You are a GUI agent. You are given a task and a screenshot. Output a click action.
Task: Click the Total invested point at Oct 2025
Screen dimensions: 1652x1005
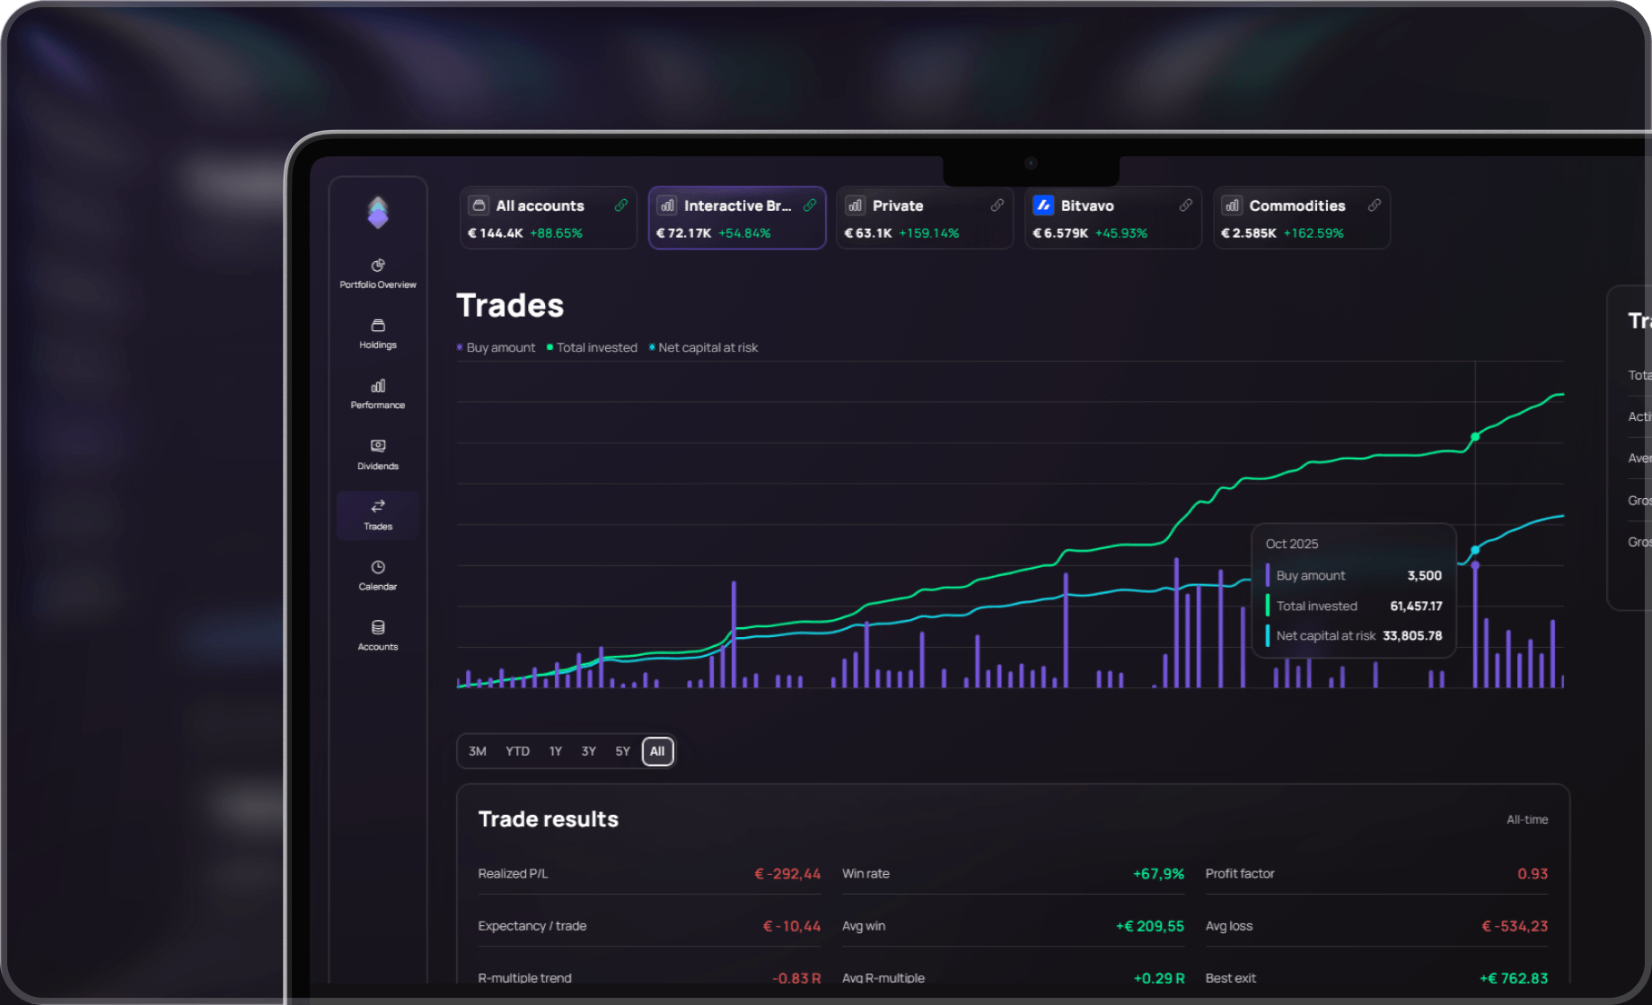click(1475, 437)
